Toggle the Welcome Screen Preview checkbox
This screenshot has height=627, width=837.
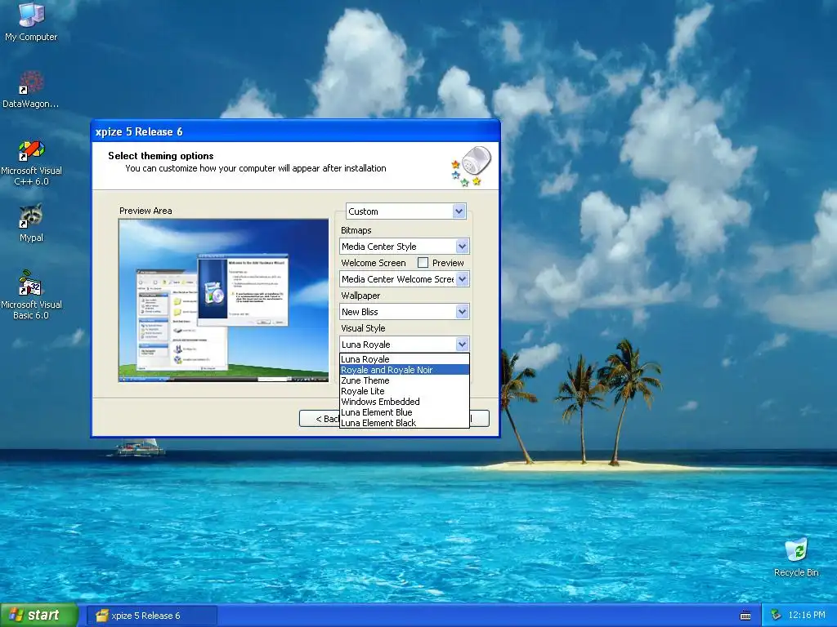423,263
